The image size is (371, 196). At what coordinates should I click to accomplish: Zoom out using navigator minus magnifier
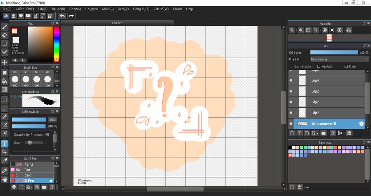pos(316,30)
